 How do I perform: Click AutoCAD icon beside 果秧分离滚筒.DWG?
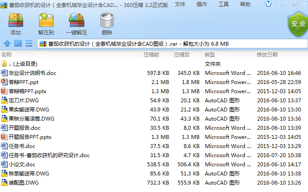point(4,118)
